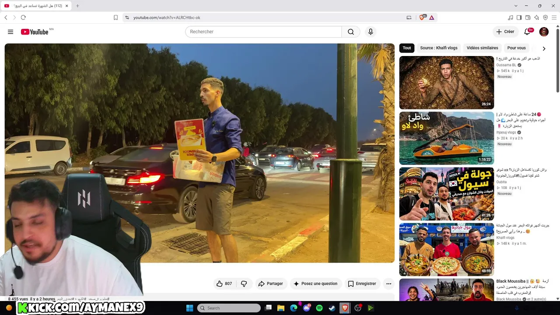Bookmark this page in the address bar
Viewport: 560px width, 315px height.
click(x=115, y=17)
